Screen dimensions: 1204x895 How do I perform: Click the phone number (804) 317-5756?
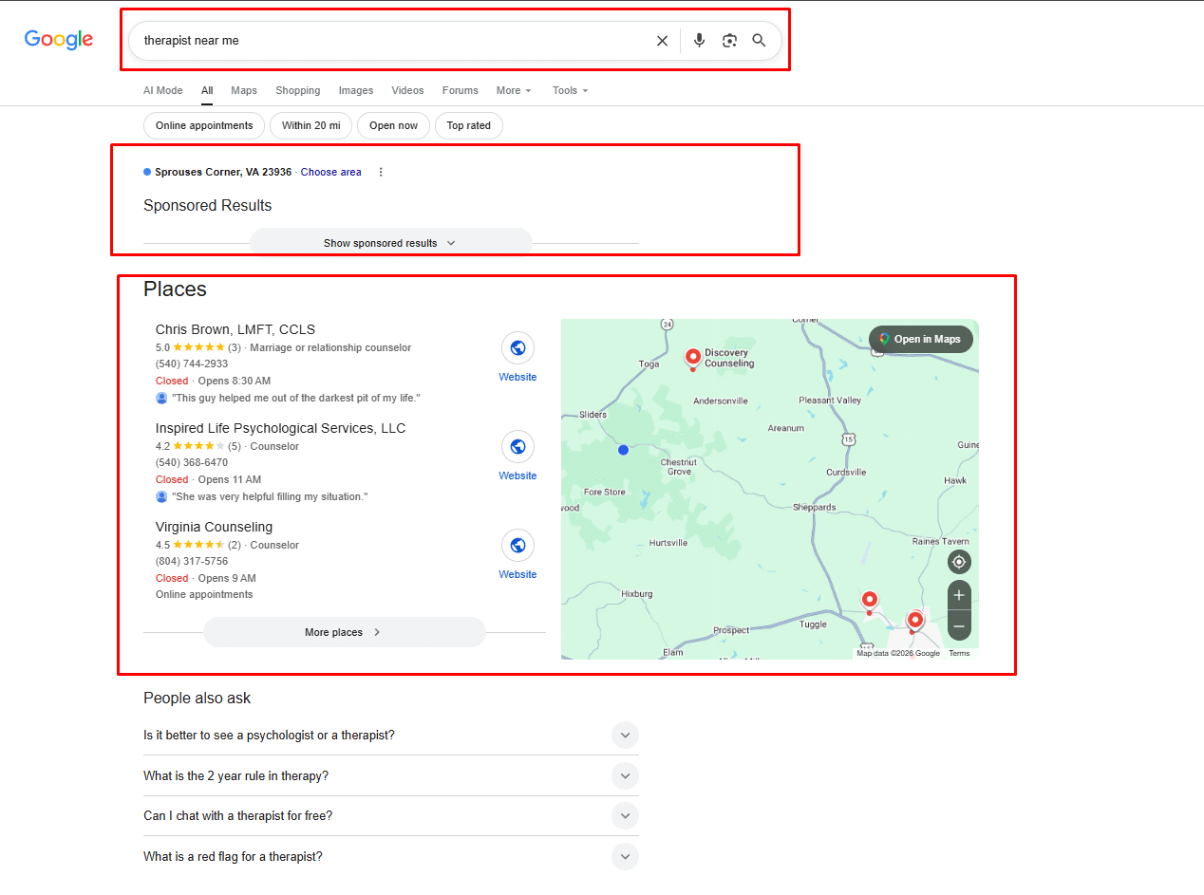point(192,561)
